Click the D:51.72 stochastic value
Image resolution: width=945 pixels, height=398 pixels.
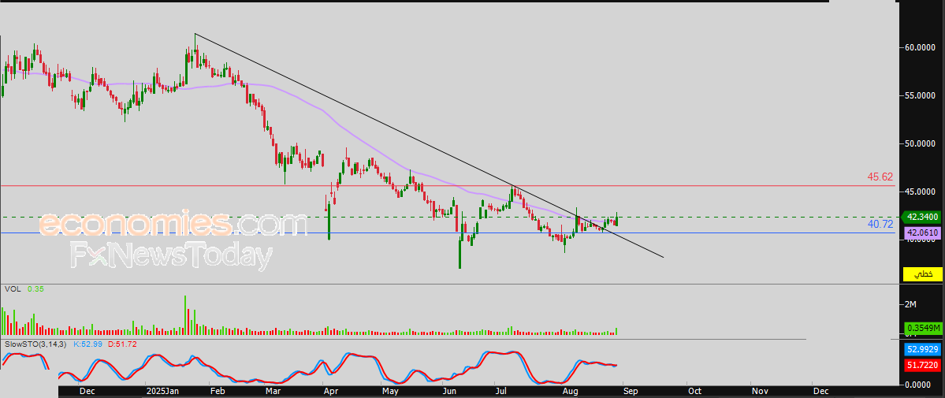122,344
